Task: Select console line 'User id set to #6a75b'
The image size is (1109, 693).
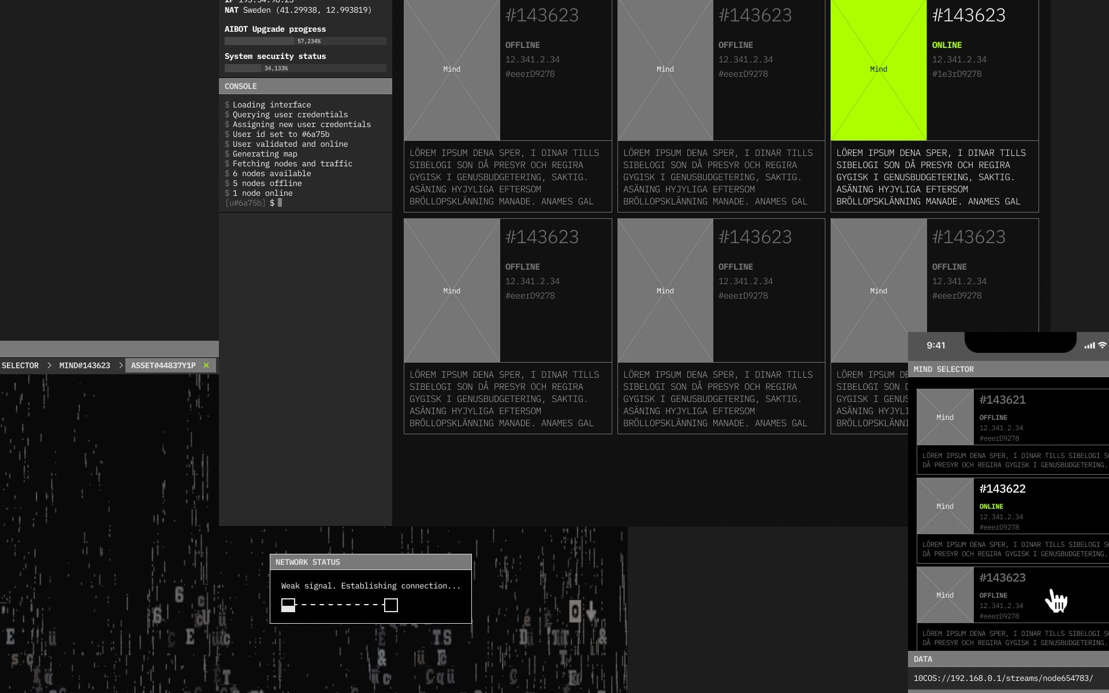Action: click(x=281, y=134)
